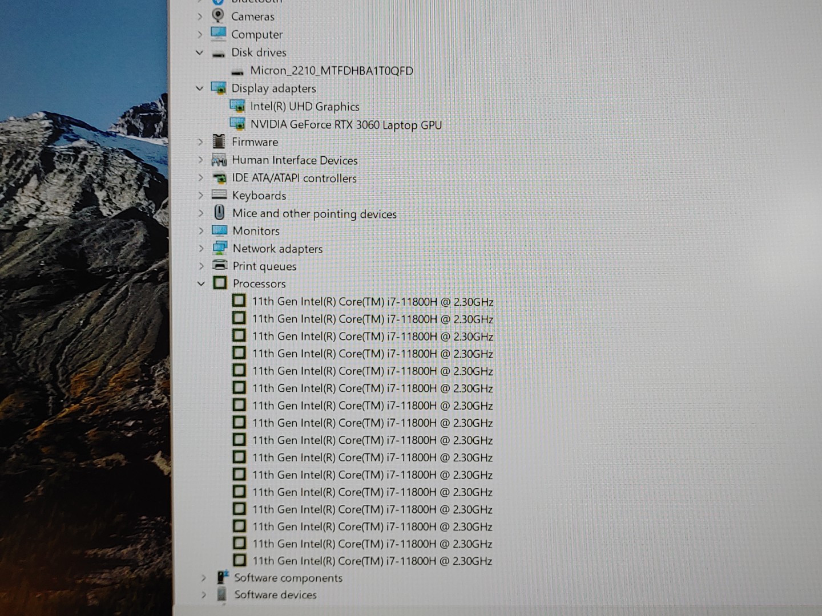Select NVIDIA GeForce RTX 3060 Laptop GPU
This screenshot has height=616, width=822.
pos(346,124)
